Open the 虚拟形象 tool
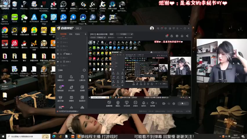This screenshot has width=247, height=139. click(60, 99)
